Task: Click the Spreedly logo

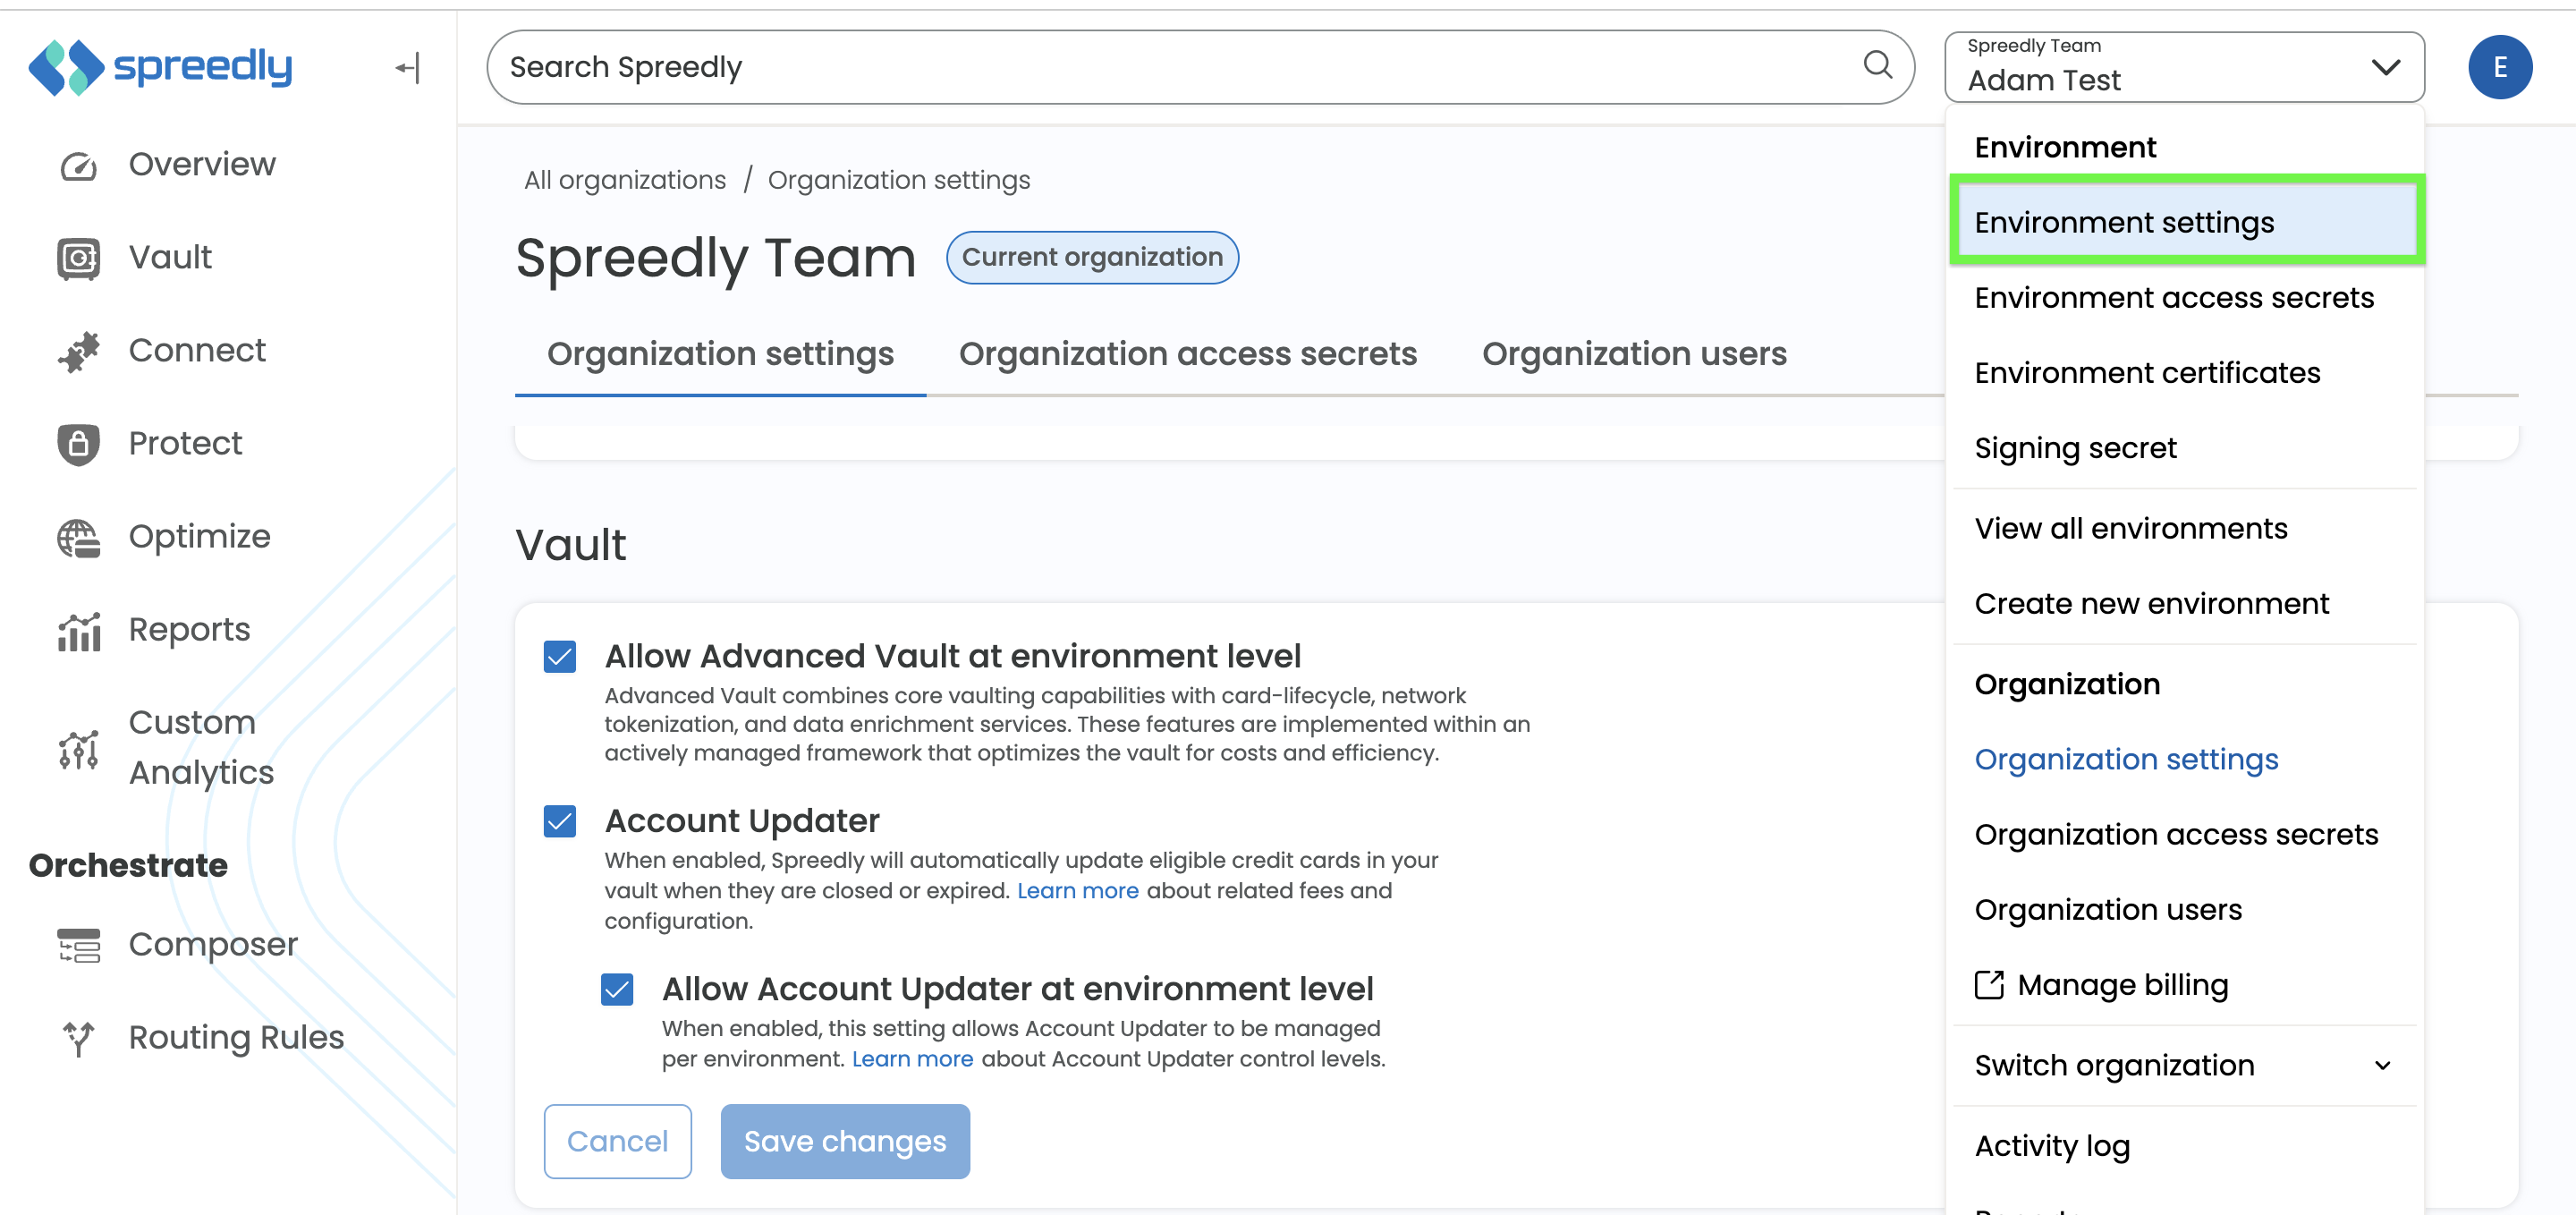Action: [x=160, y=67]
